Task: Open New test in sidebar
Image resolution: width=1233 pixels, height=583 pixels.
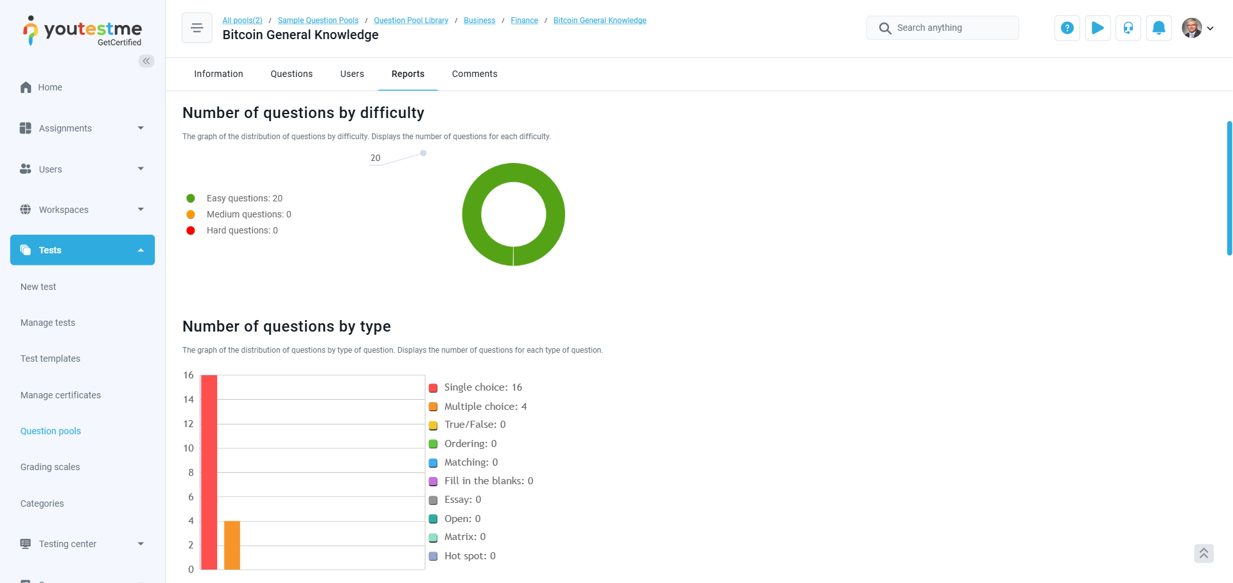Action: [x=39, y=287]
